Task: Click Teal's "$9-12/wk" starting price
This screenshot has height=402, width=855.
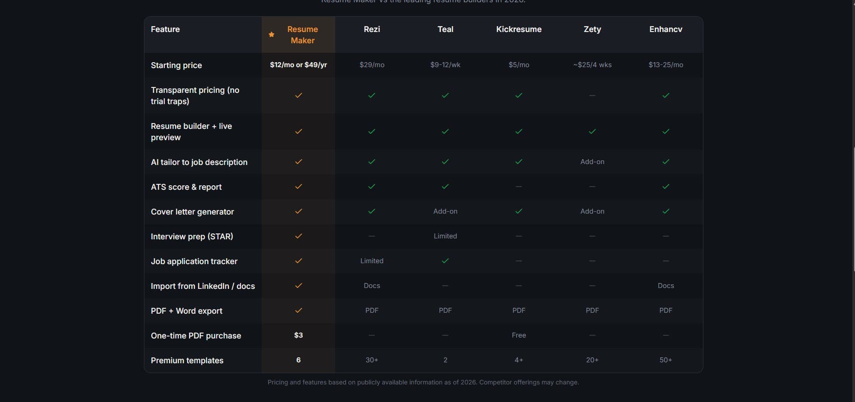Action: click(445, 65)
